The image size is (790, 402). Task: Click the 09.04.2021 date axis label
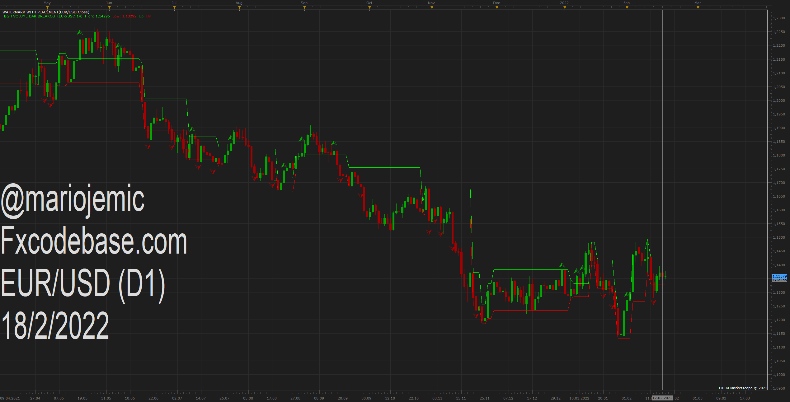(x=10, y=398)
